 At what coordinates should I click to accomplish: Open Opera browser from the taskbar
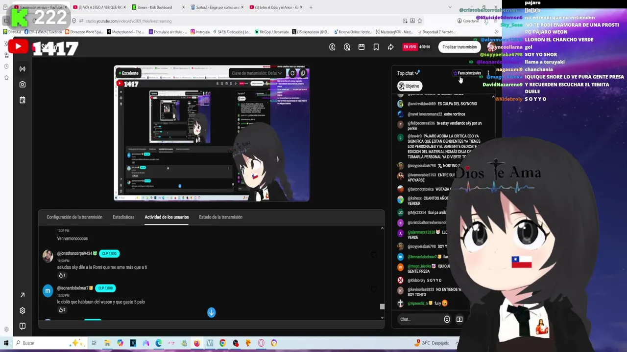click(x=261, y=343)
